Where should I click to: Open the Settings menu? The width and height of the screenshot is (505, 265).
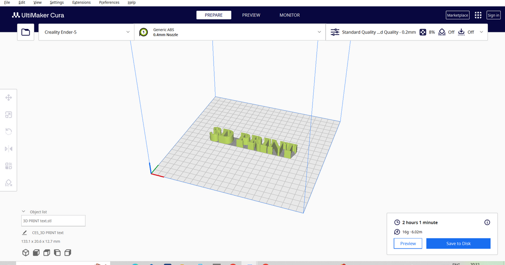pos(57,3)
